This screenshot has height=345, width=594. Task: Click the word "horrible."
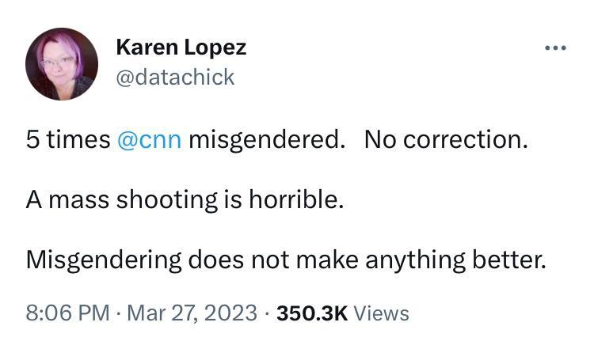302,199
